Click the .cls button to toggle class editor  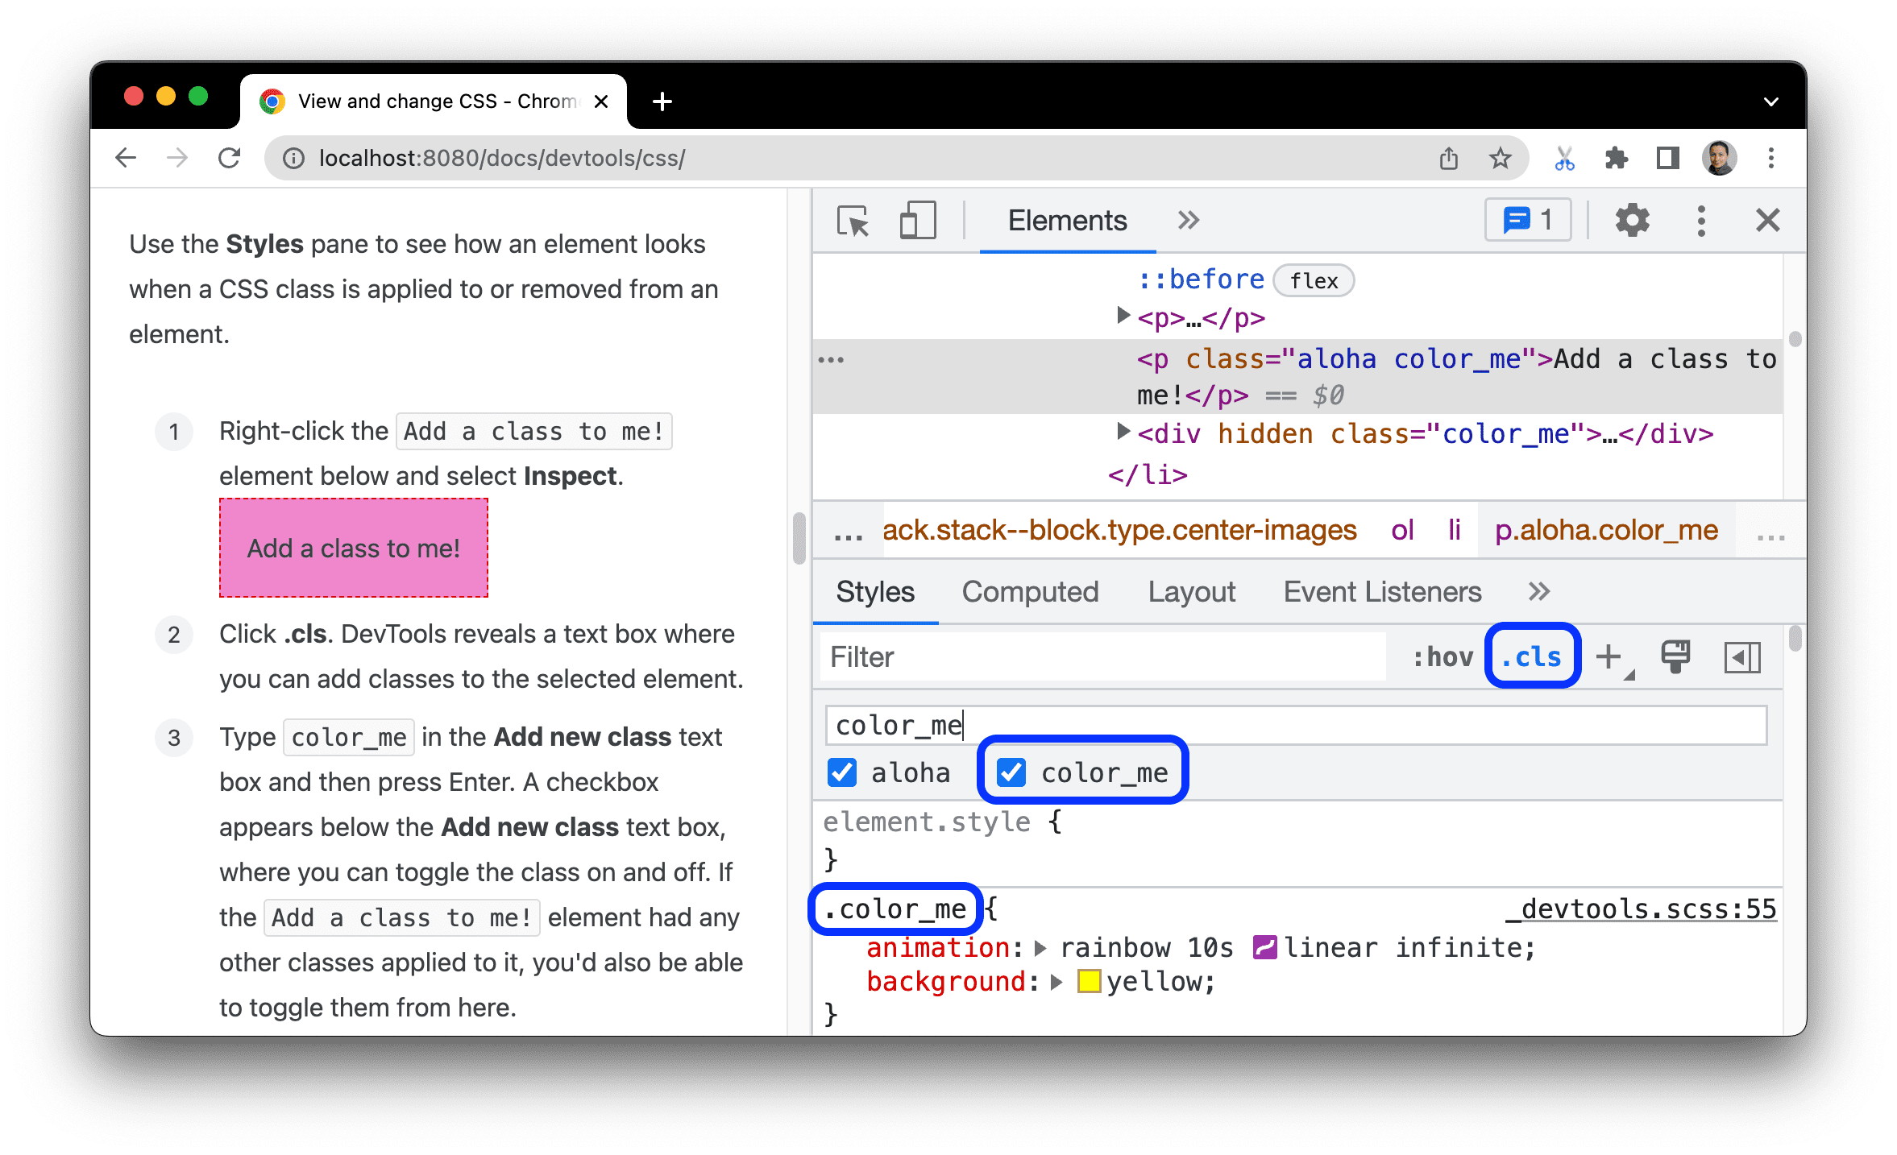click(1531, 656)
